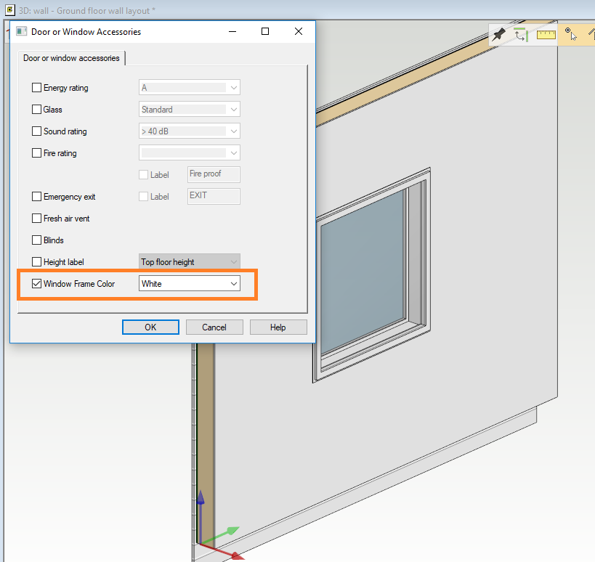Toggle the Fire proof Label checkbox

tap(143, 175)
